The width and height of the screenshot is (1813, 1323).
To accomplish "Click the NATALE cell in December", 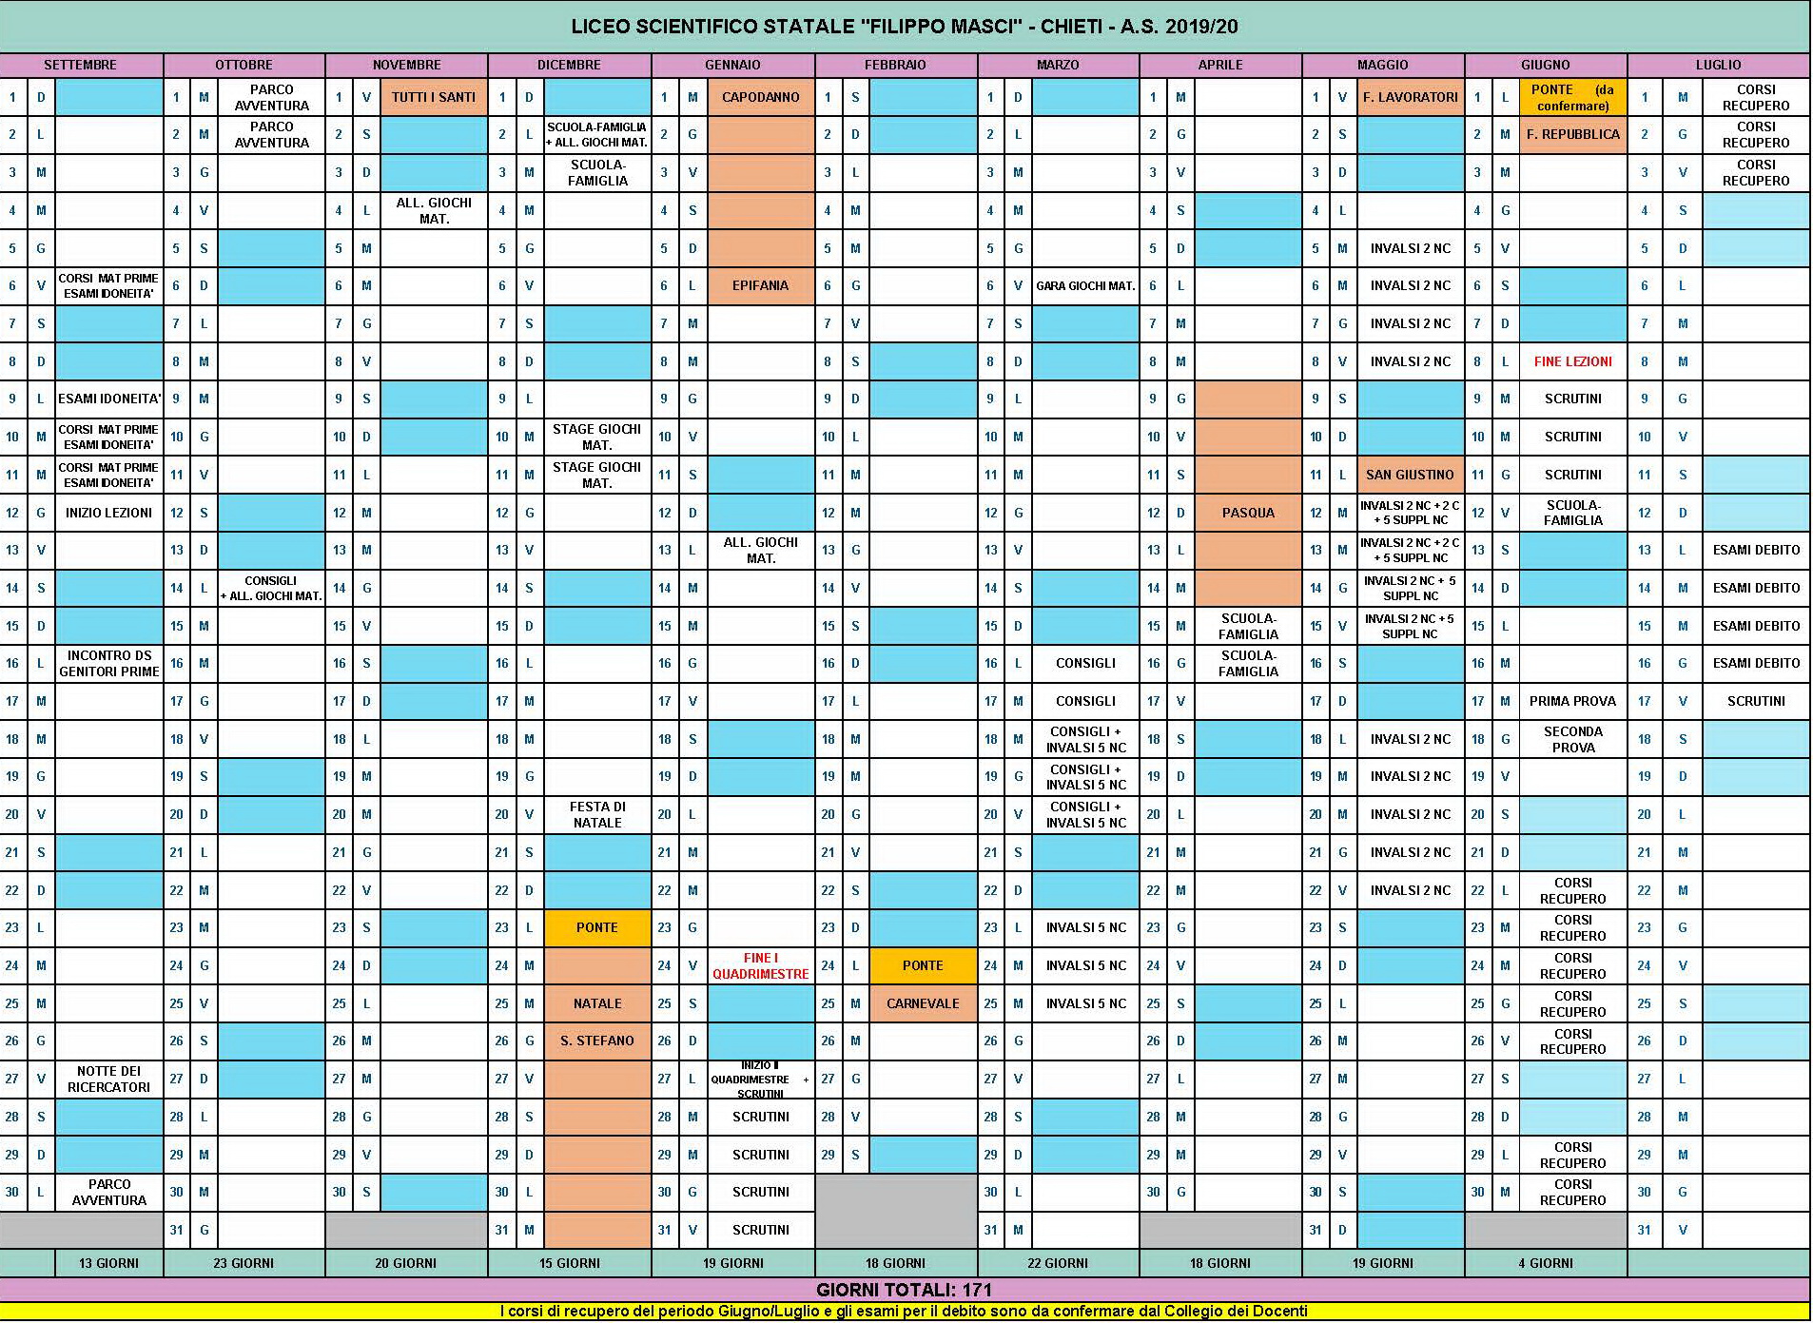I will click(x=597, y=1003).
